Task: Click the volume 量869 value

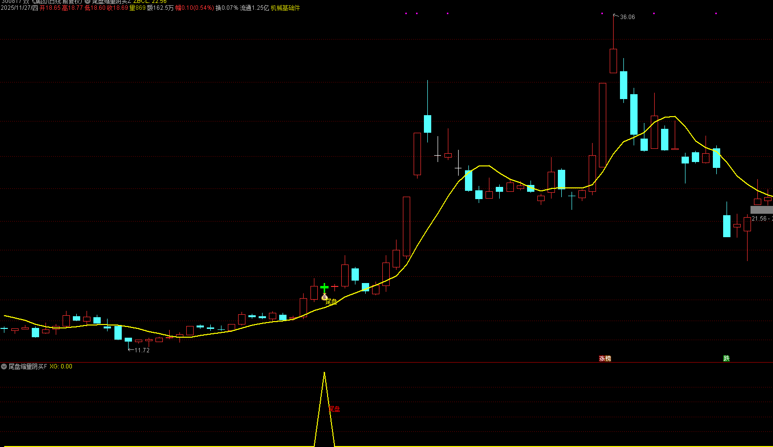Action: coord(137,8)
